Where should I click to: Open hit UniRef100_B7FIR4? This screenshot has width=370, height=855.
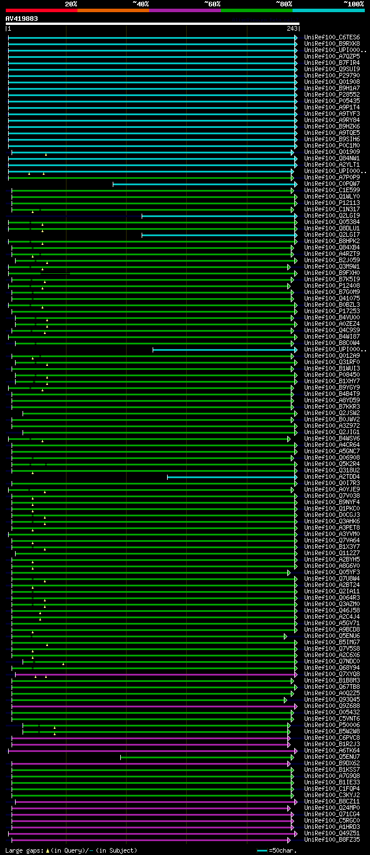pos(332,63)
